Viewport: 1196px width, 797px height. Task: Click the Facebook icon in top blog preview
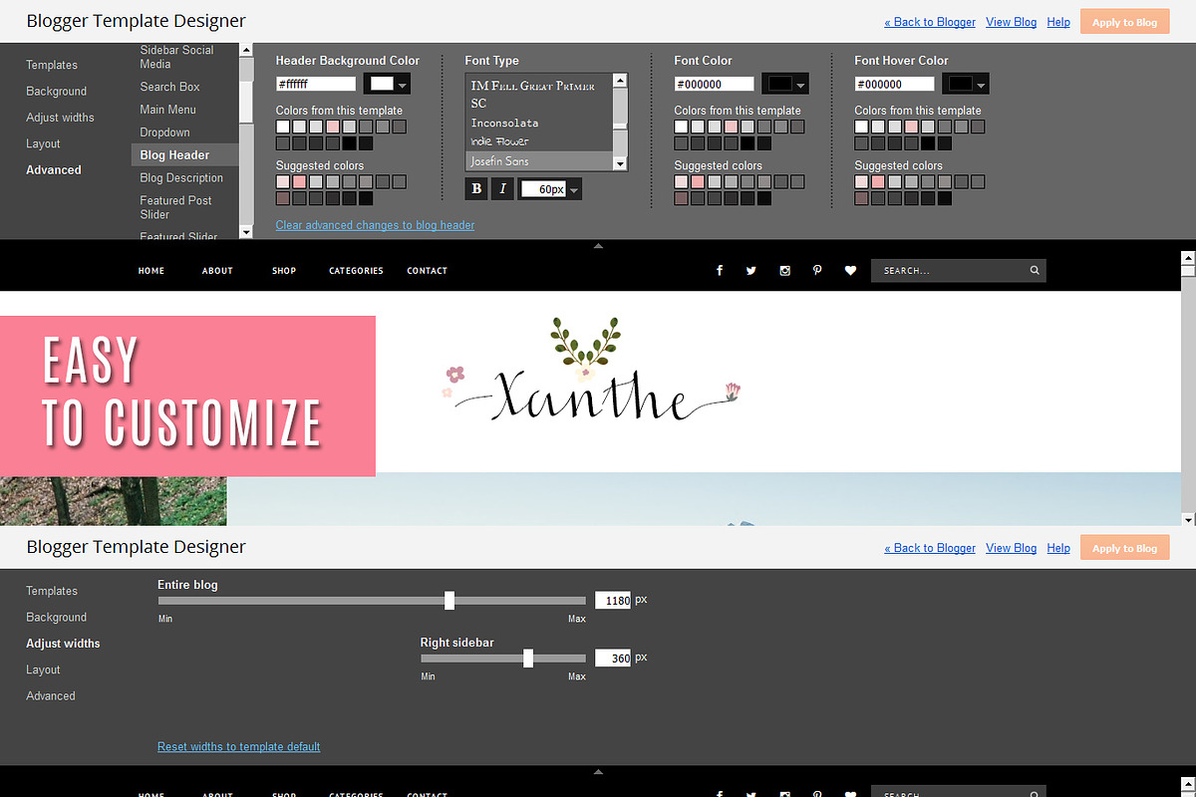[720, 270]
